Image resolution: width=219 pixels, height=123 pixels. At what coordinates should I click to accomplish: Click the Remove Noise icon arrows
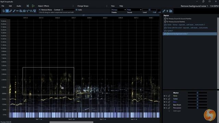(x=40, y=10)
